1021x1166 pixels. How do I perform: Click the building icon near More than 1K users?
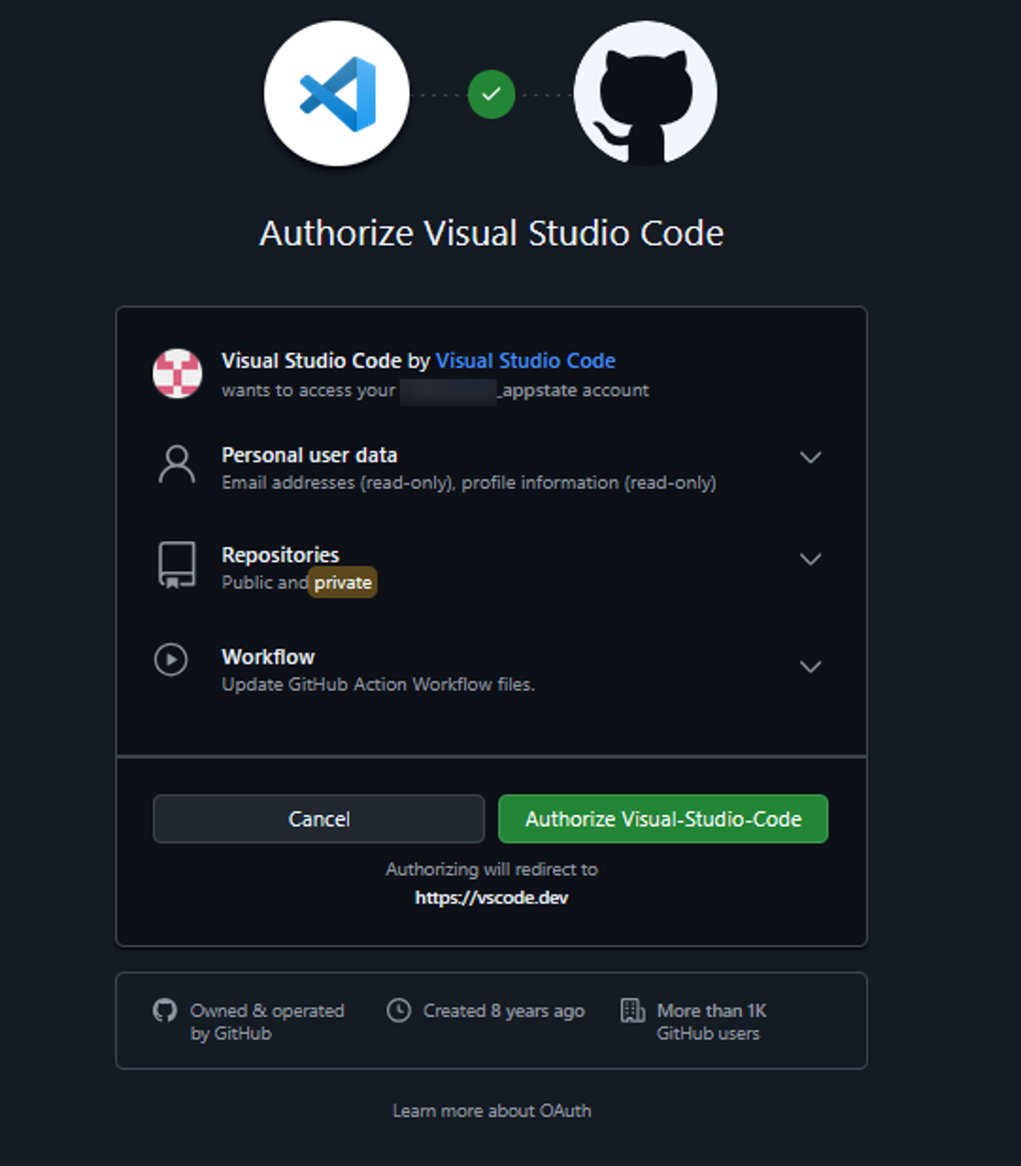(x=631, y=1011)
